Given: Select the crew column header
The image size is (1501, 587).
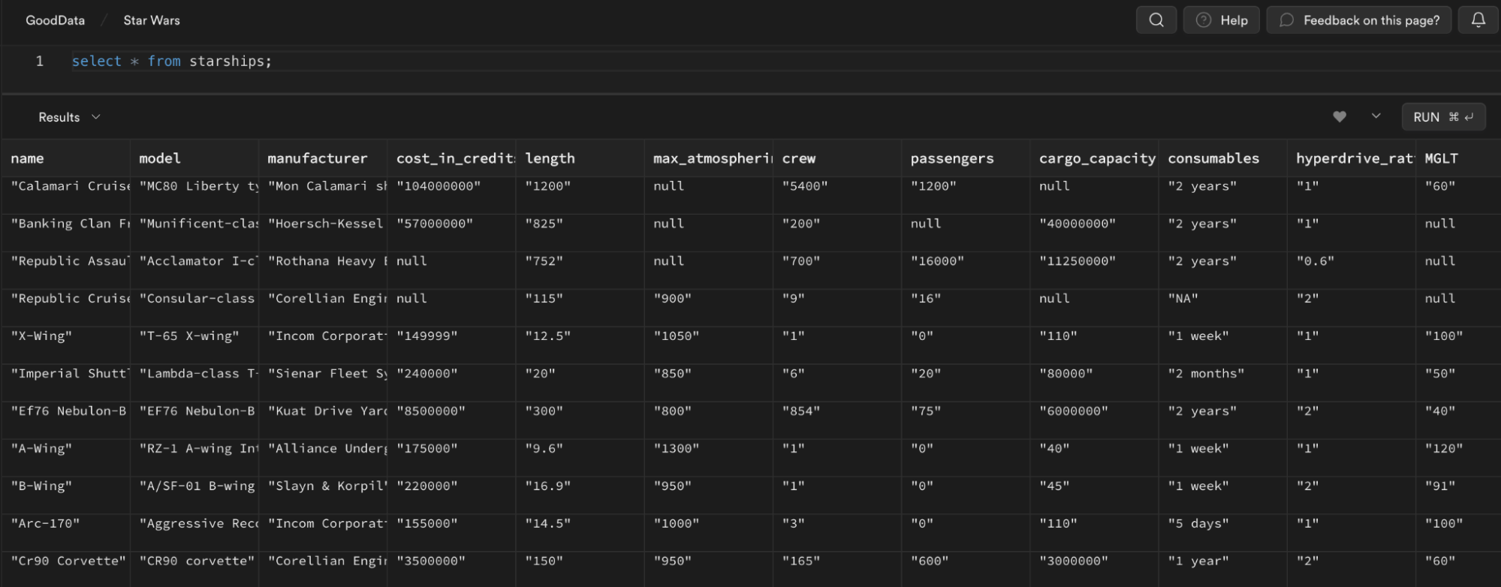Looking at the screenshot, I should click(x=837, y=158).
